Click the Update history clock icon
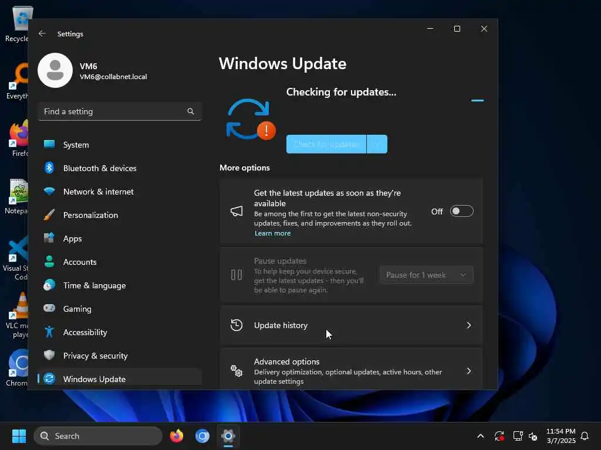The image size is (601, 450). click(x=237, y=325)
